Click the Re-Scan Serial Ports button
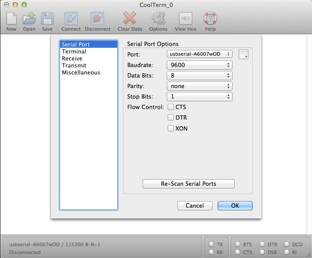Image resolution: width=312 pixels, height=258 pixels. (188, 184)
